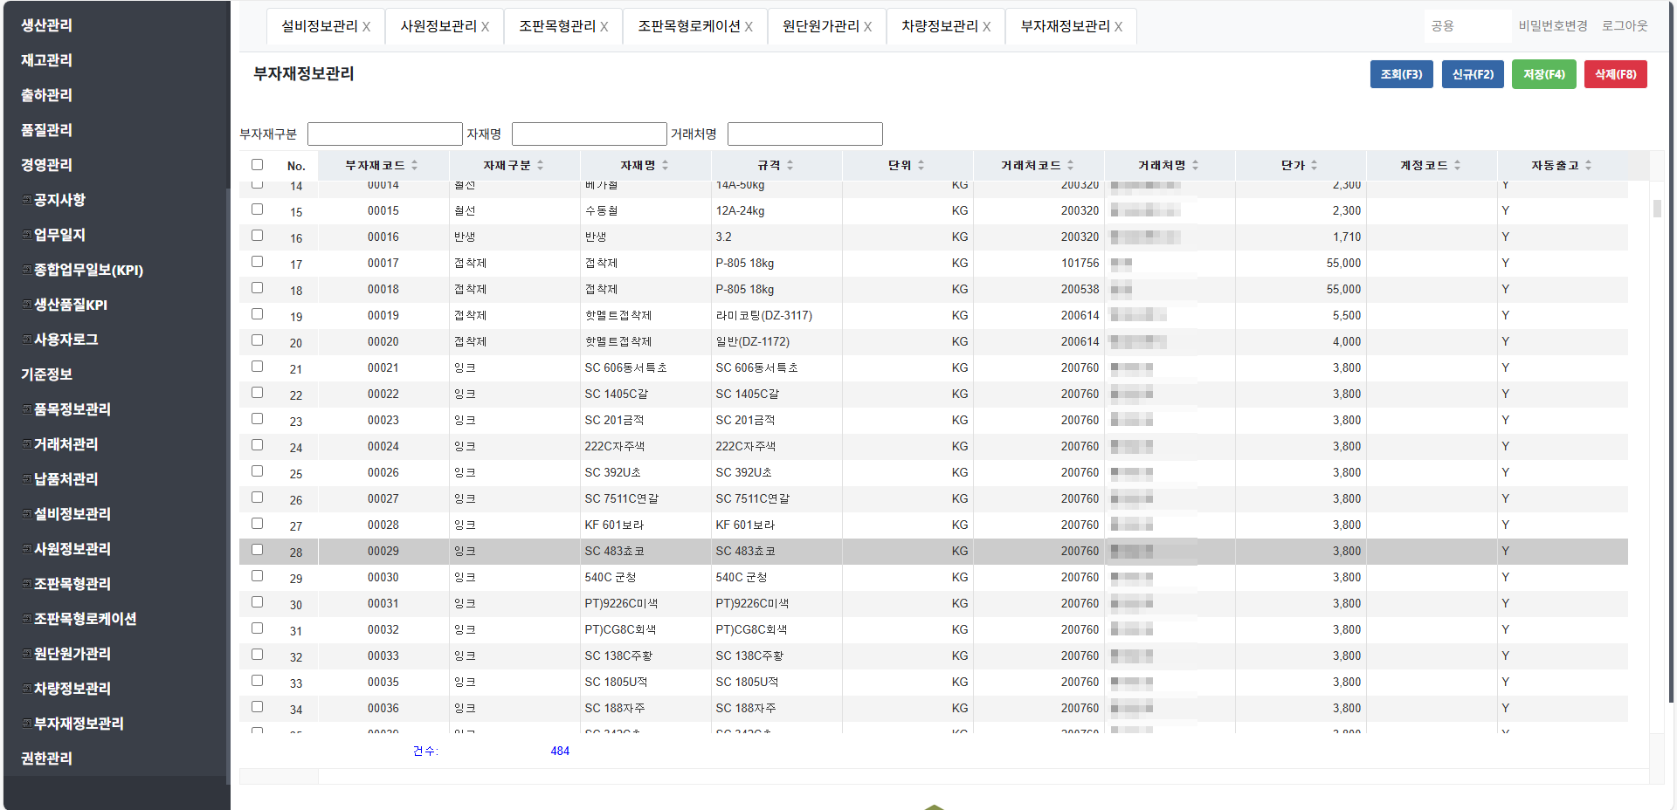Click the 로그아웃 link
The image size is (1677, 810).
(1625, 26)
